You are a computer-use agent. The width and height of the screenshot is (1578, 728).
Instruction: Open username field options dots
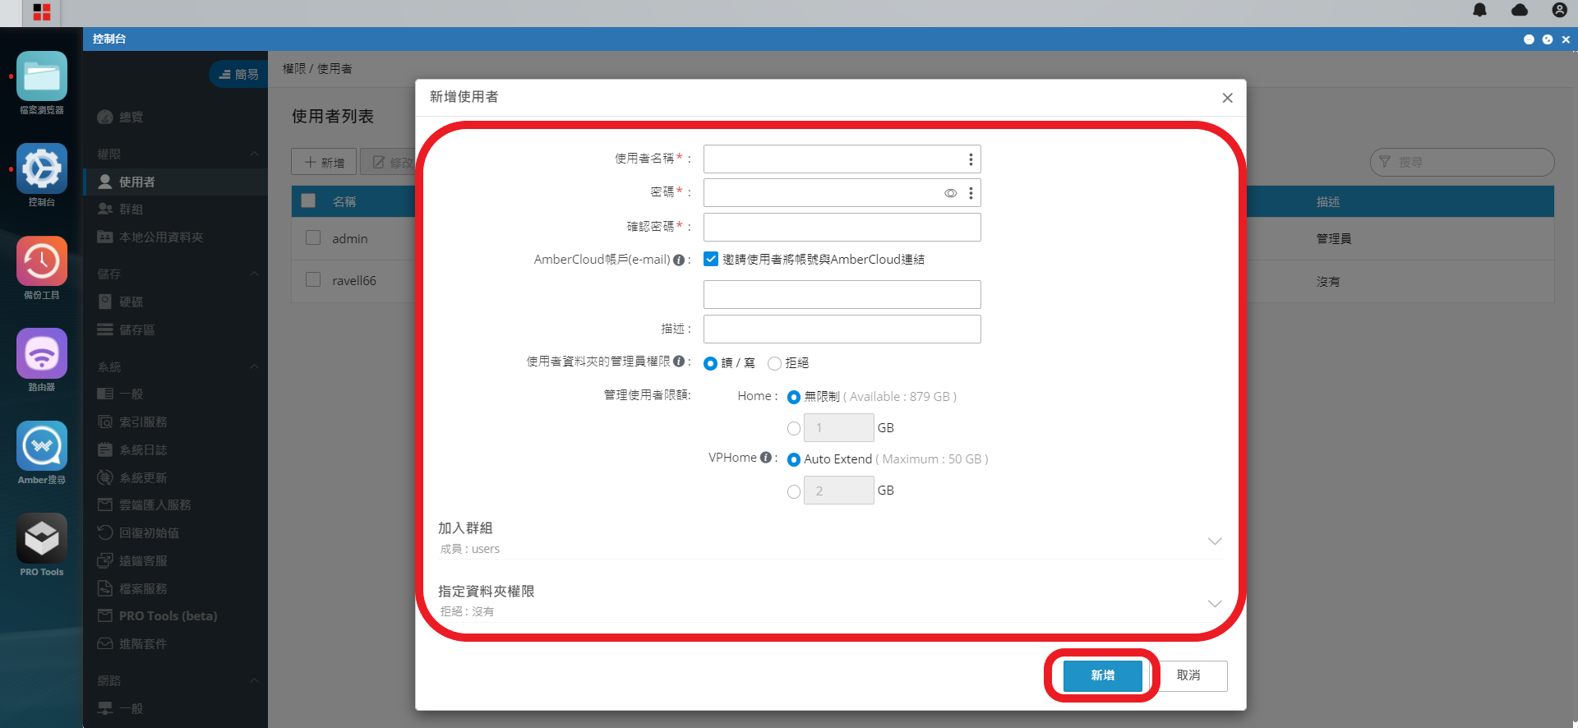(971, 159)
